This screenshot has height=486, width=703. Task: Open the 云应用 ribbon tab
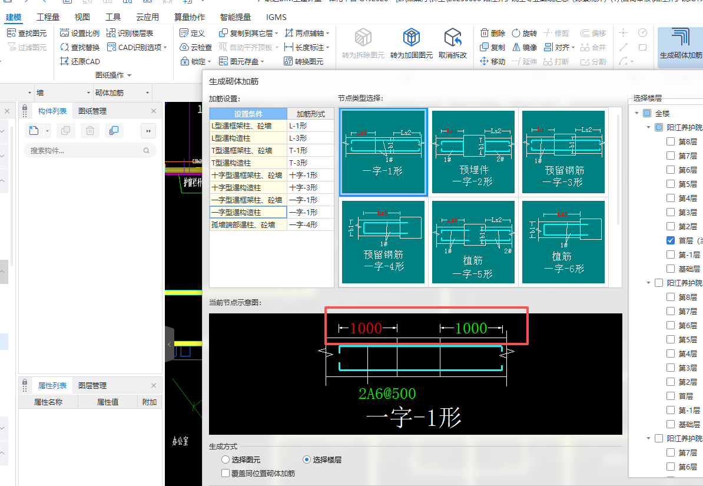click(x=148, y=17)
